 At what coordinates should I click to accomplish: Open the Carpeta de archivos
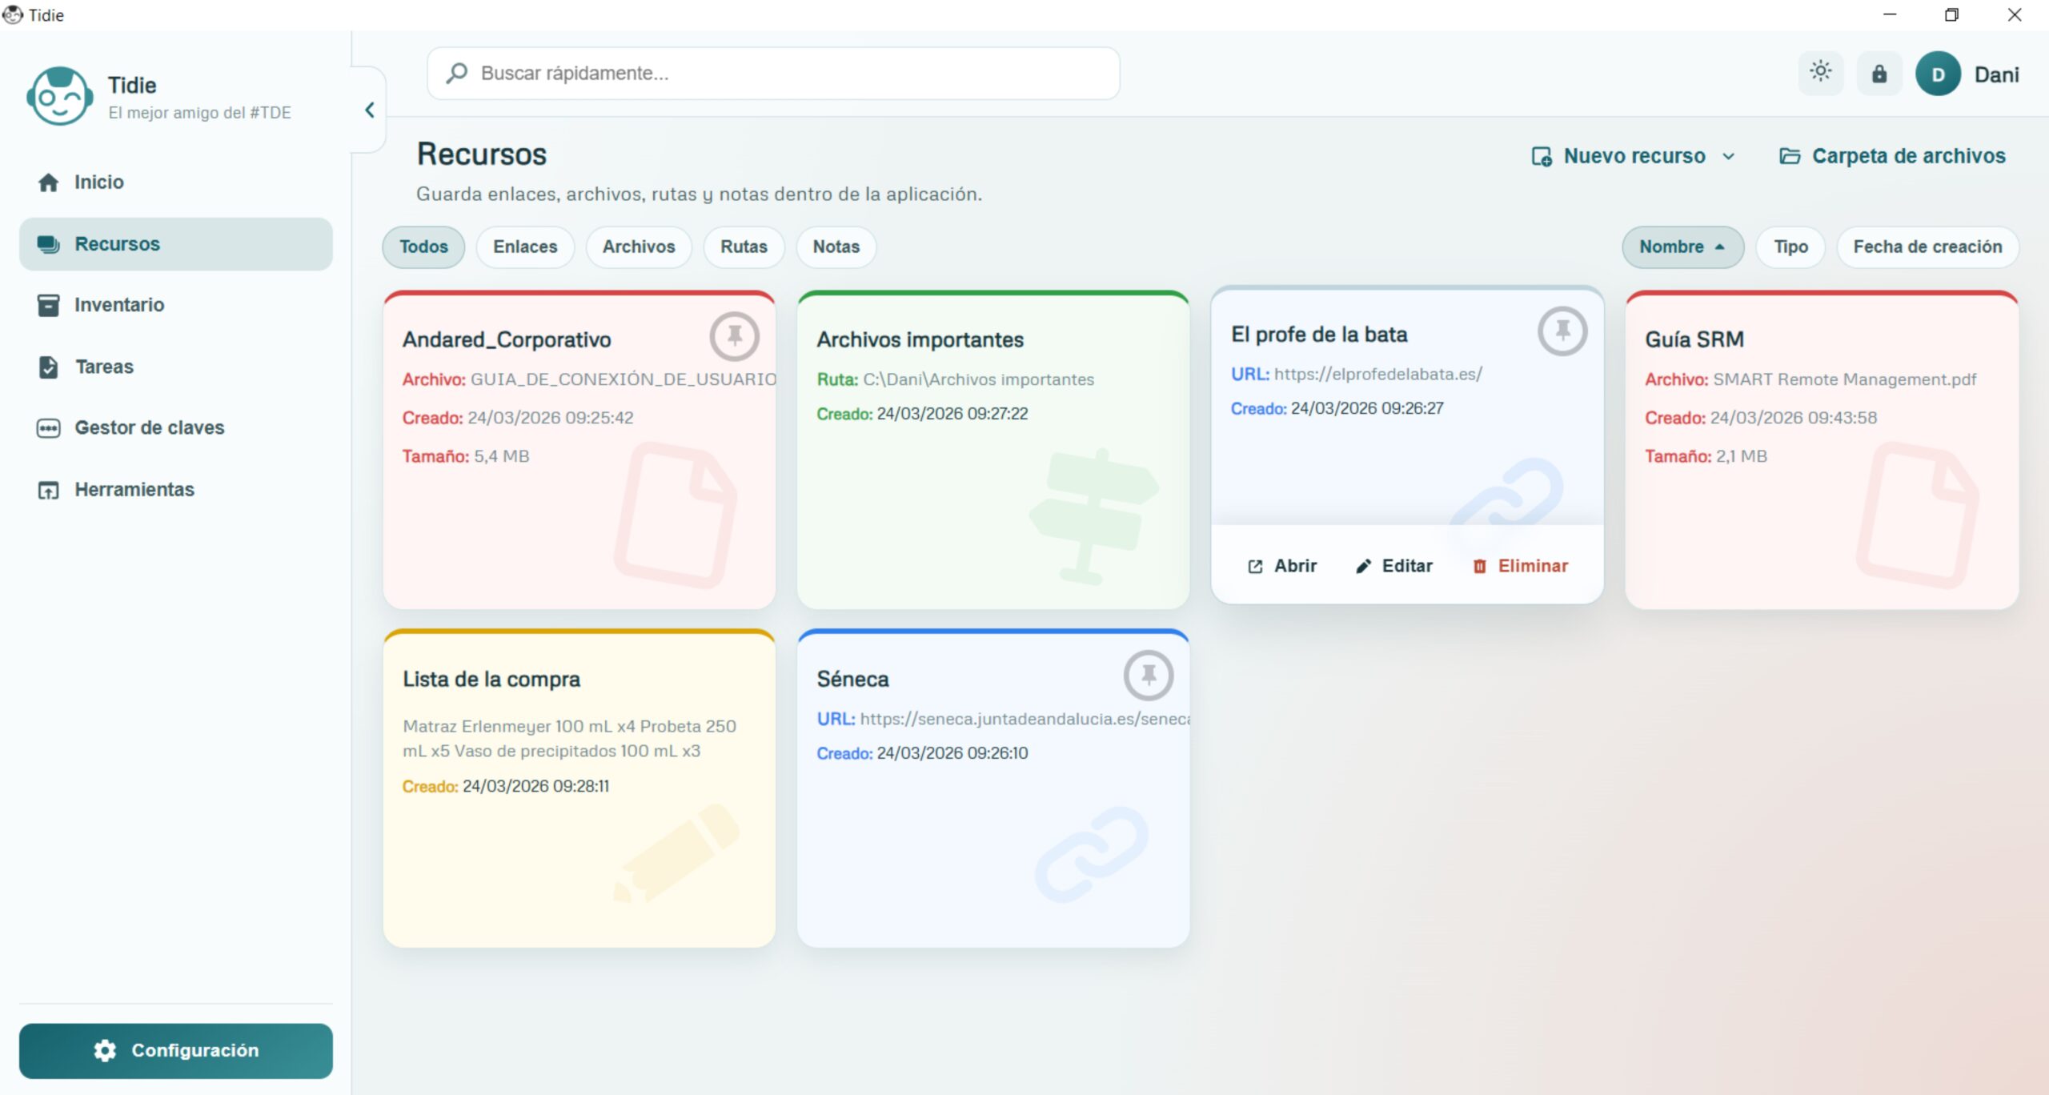point(1892,156)
